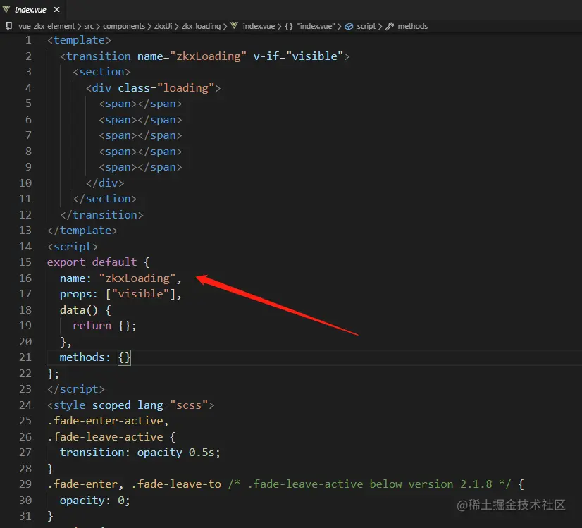Click the closing script tag on line 23
582x528 pixels.
76,389
